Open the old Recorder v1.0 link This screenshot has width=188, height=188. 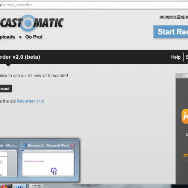[30, 101]
